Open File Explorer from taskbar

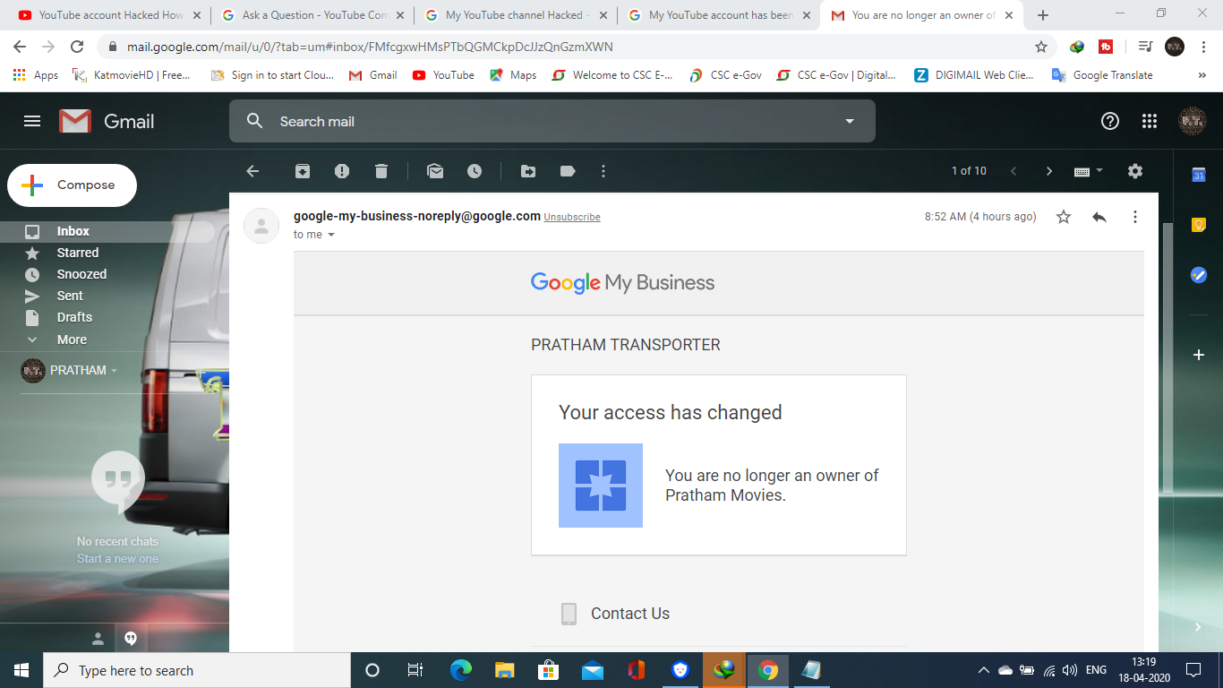click(505, 670)
